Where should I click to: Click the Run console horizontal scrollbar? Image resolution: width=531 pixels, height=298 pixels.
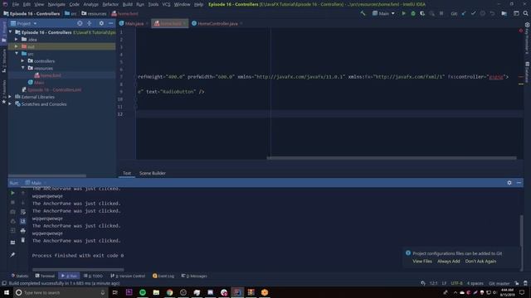[x=78, y=270]
